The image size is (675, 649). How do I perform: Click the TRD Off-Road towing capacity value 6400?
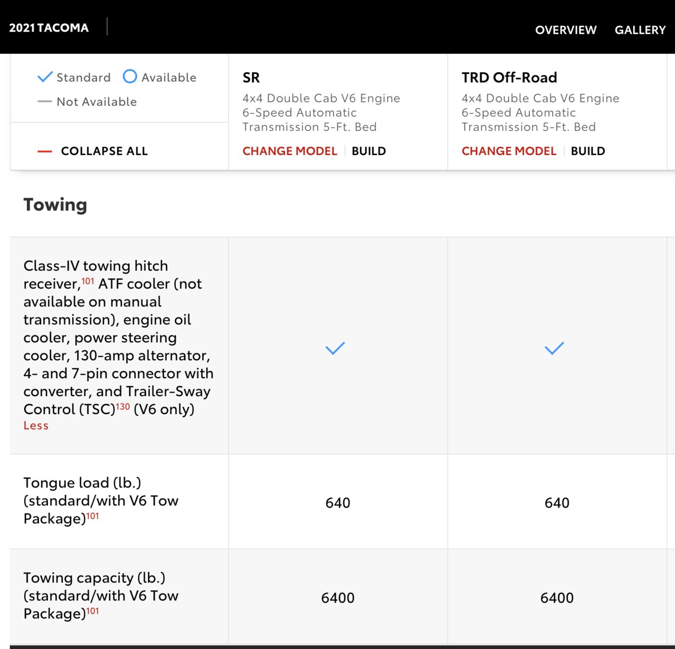(557, 598)
